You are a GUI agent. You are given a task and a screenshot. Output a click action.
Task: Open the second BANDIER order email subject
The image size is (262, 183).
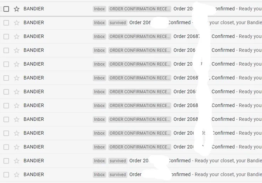(195, 23)
